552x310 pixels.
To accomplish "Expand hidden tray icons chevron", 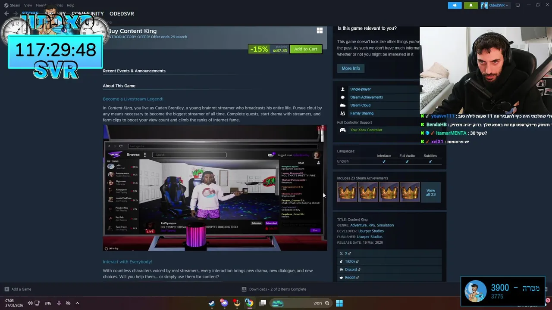I will tap(77, 303).
